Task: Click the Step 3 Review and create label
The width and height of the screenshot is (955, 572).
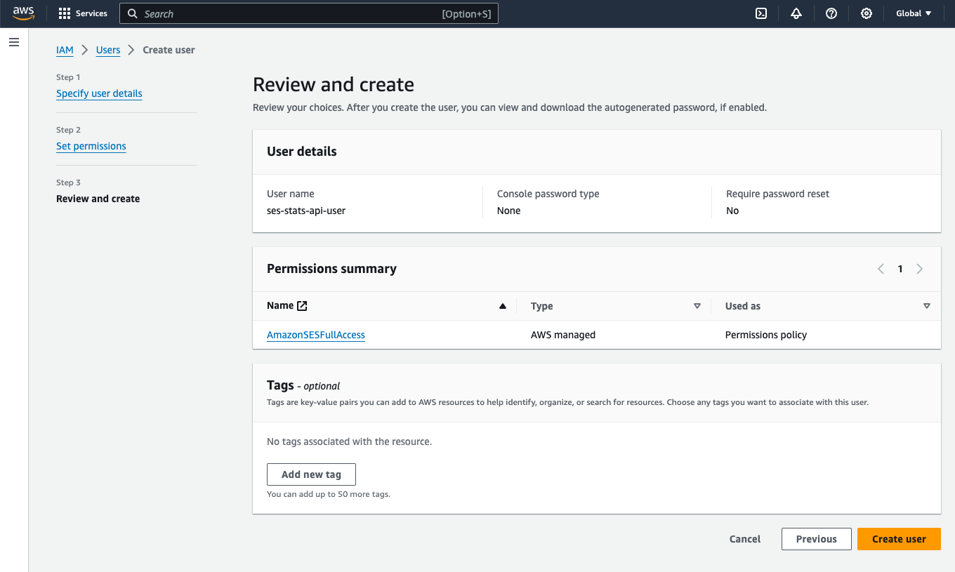Action: click(98, 199)
